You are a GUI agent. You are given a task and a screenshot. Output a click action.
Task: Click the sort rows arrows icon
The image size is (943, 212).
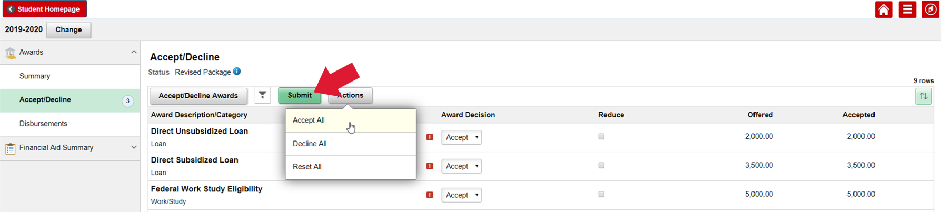point(924,96)
